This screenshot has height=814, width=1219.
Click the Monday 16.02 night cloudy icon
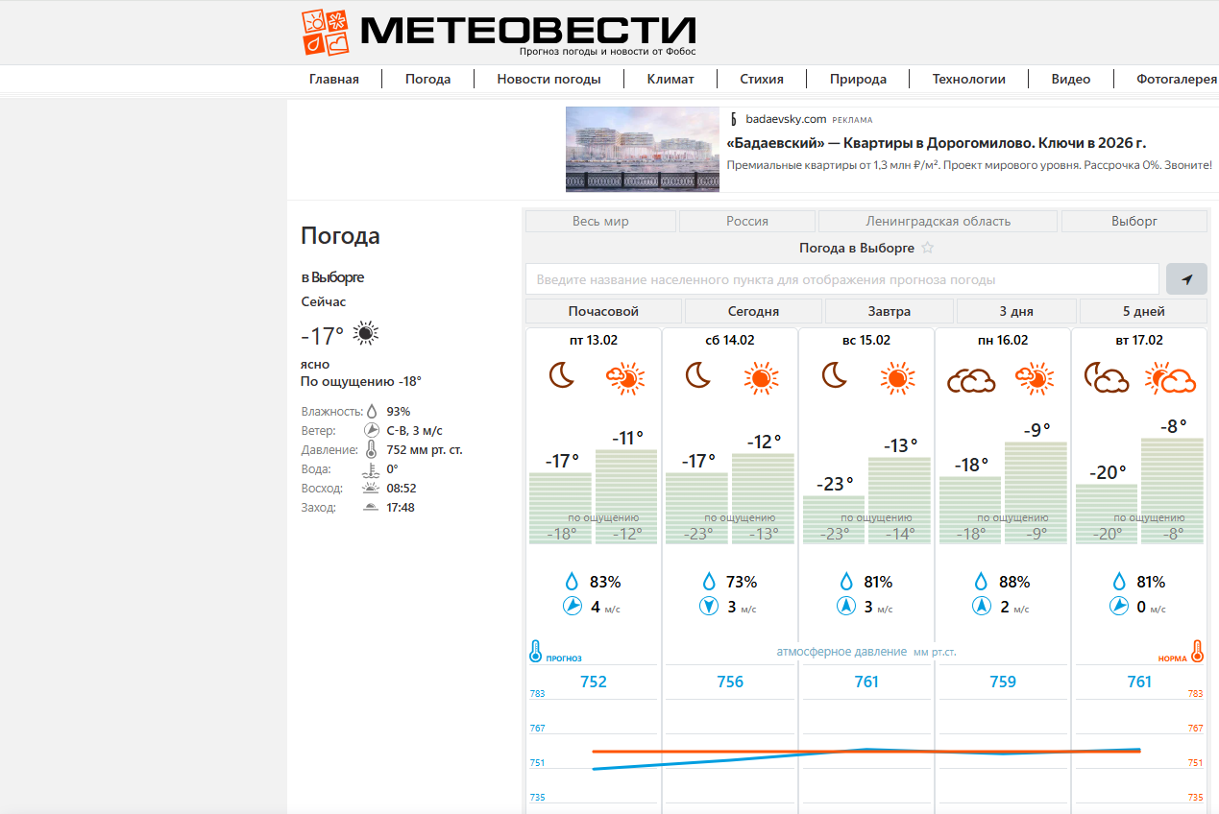click(x=971, y=380)
